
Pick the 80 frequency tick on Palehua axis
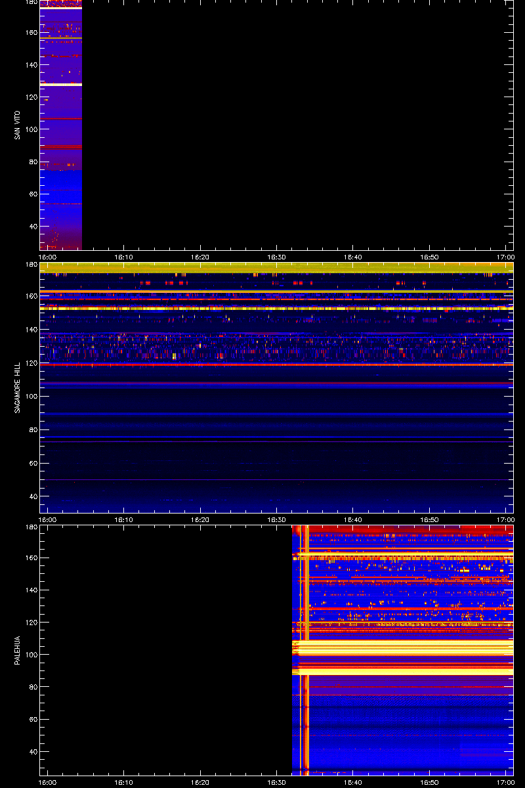(x=33, y=686)
